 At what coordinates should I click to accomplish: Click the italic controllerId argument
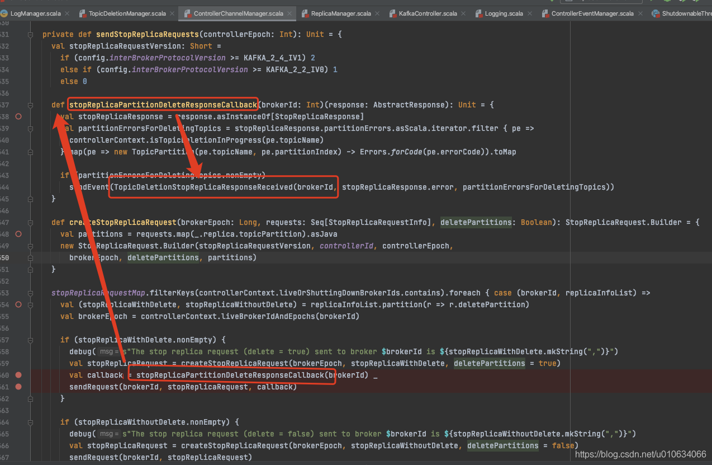[x=346, y=246]
